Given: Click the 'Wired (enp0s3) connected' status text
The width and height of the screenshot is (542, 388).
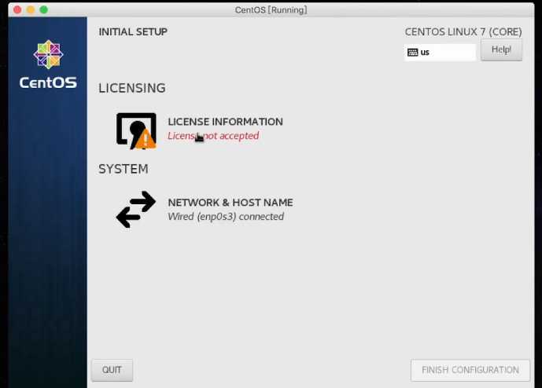Looking at the screenshot, I should point(226,217).
